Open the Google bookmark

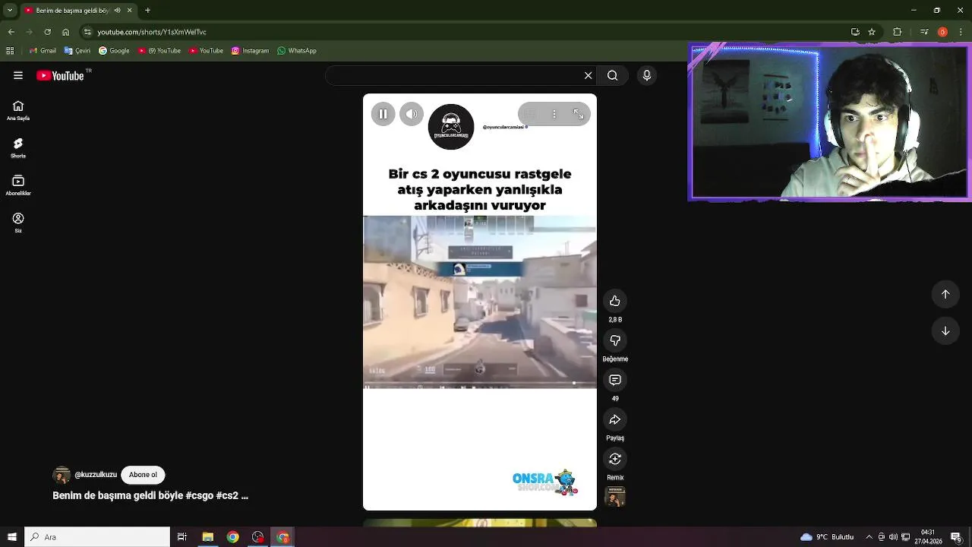click(x=114, y=51)
